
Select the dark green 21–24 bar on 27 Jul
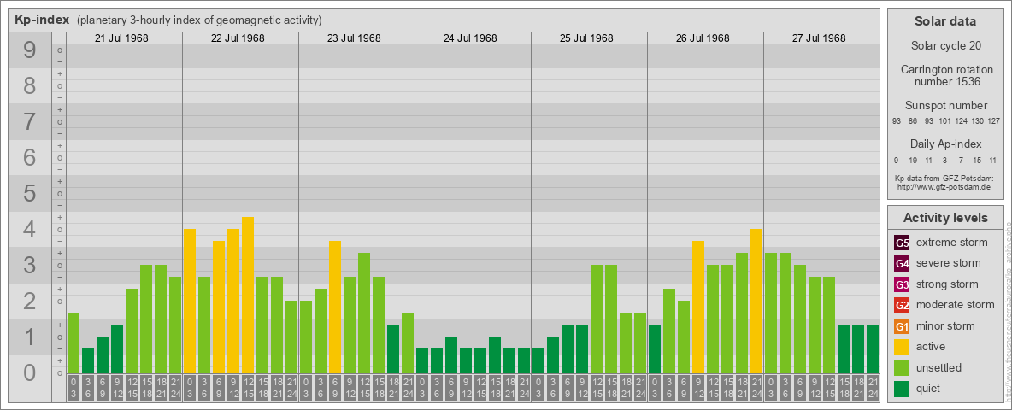[873, 348]
